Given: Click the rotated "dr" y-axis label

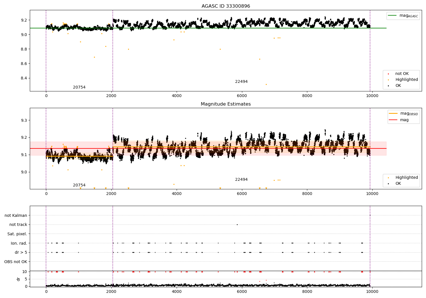Looking at the screenshot, I should tap(18, 279).
